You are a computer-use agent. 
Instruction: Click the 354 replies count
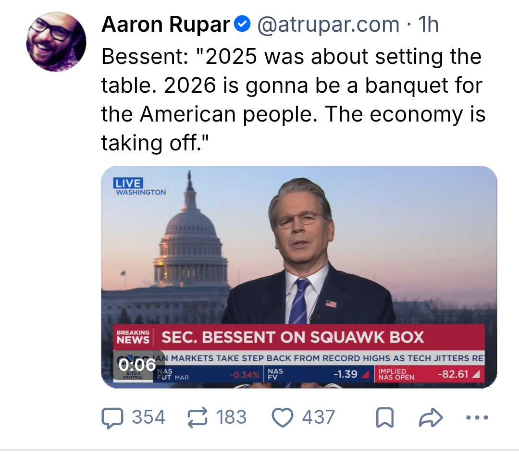point(148,417)
